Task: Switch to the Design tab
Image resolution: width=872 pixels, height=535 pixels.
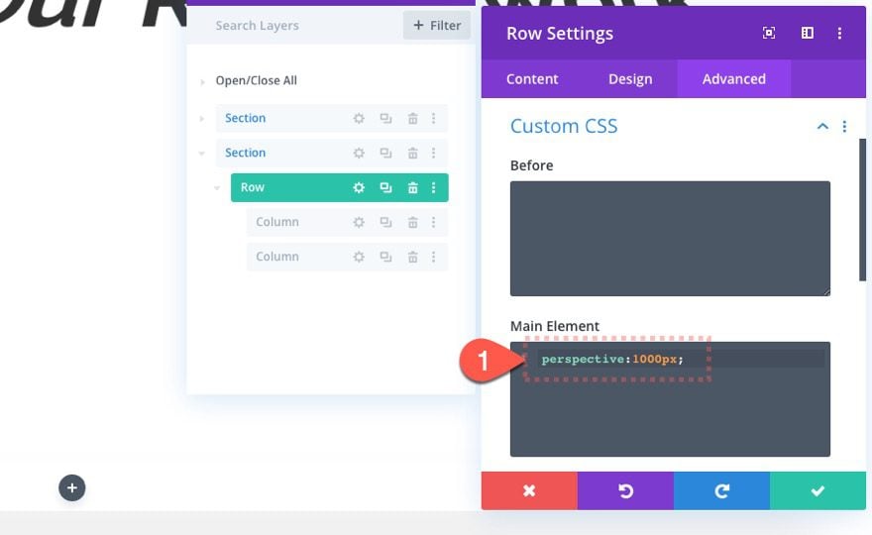Action: click(x=630, y=79)
